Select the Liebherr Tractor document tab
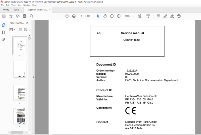 click(x=38, y=10)
